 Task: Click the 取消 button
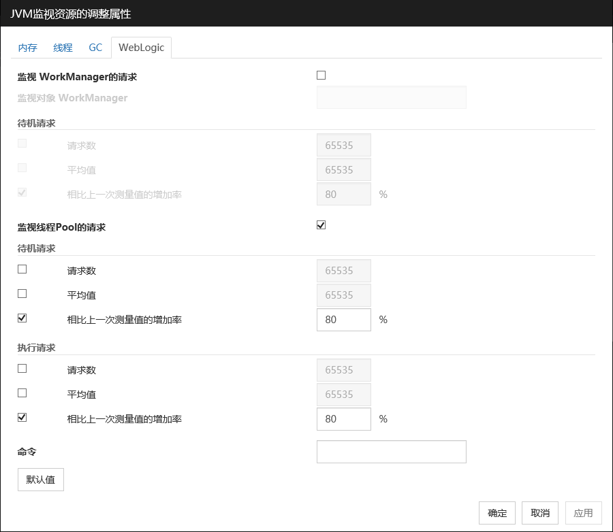point(540,513)
